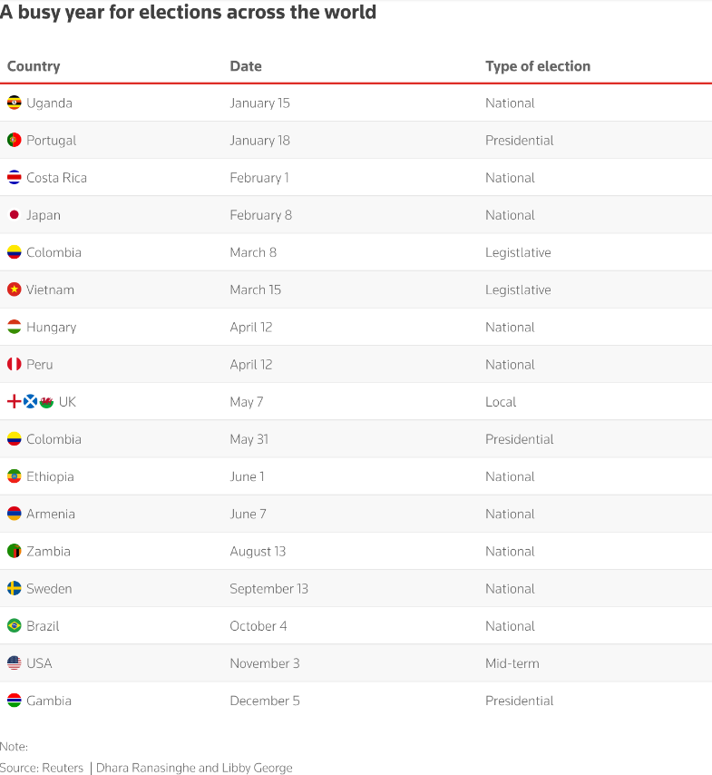Click the Date column header
Viewport: 712px width, 775px height.
[x=245, y=66]
